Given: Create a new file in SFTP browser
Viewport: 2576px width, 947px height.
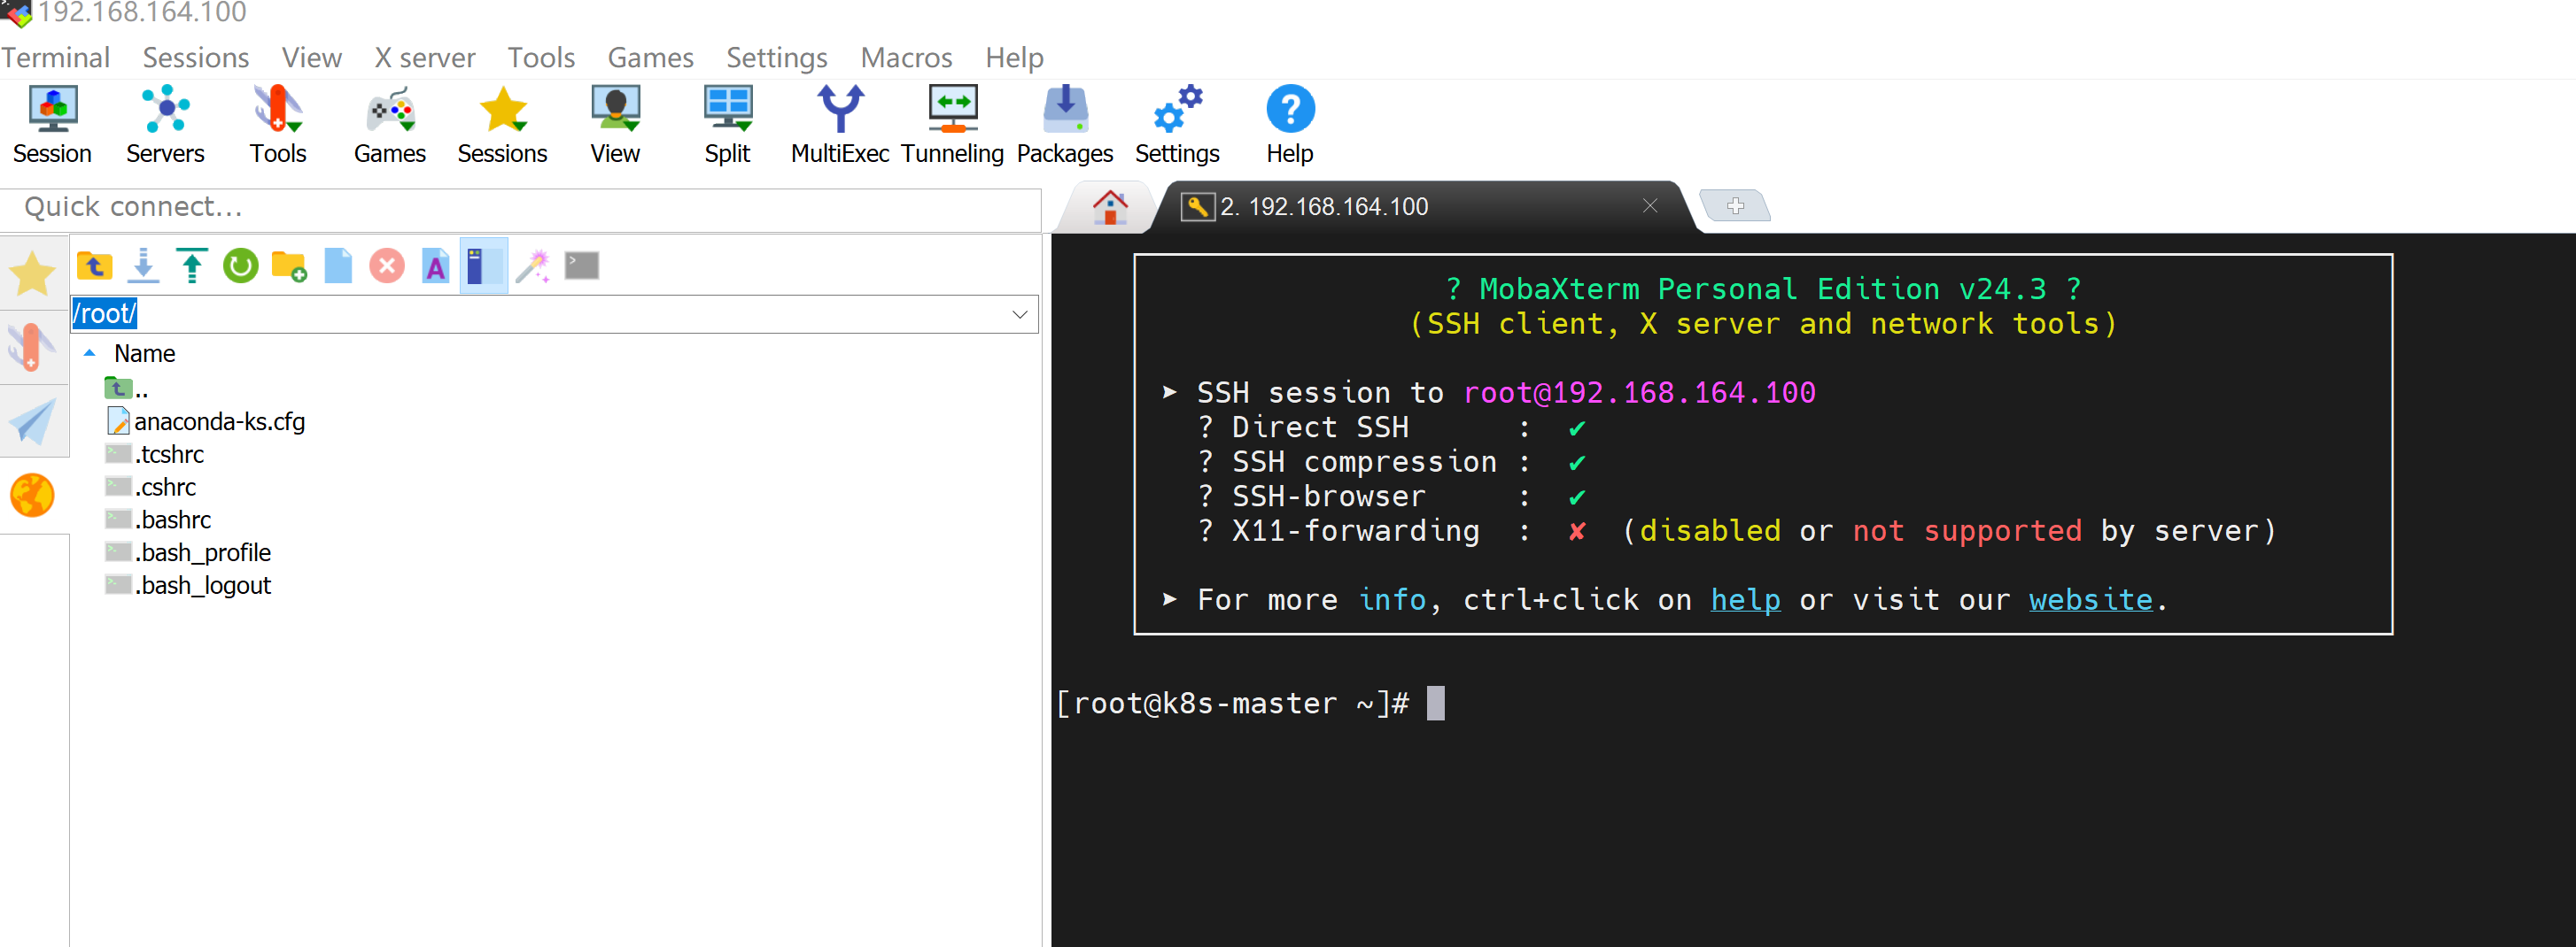Looking at the screenshot, I should pyautogui.click(x=338, y=266).
